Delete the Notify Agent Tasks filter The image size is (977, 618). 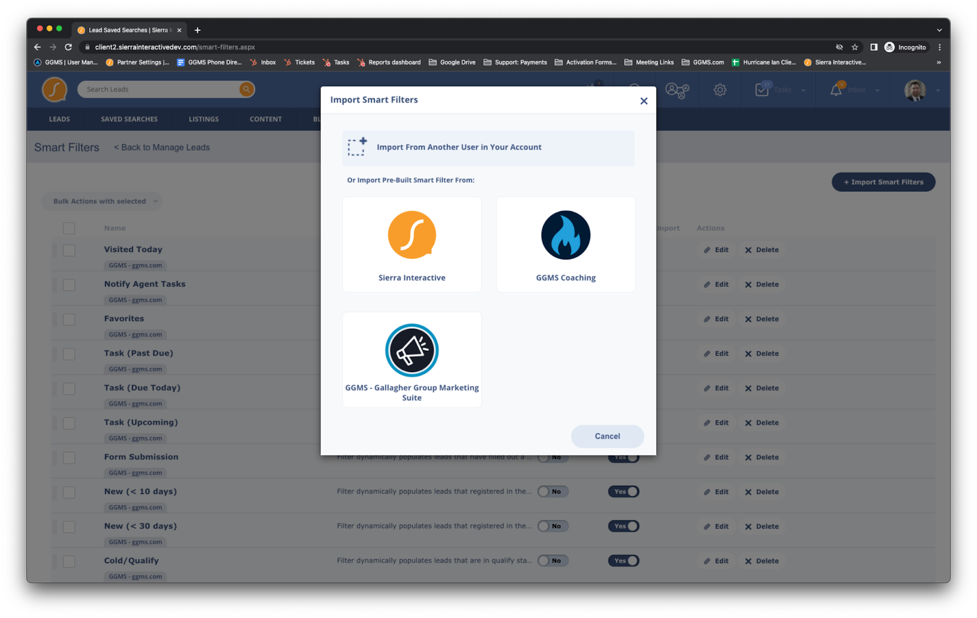click(762, 284)
